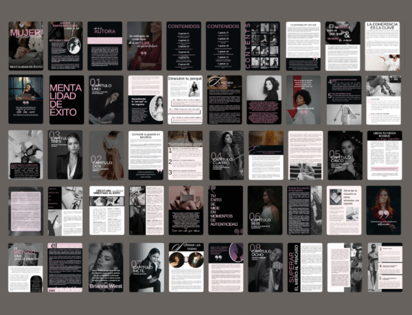Select the Mentalidad de Éxito title page
Viewport: 412px width, 315px height.
point(65,100)
